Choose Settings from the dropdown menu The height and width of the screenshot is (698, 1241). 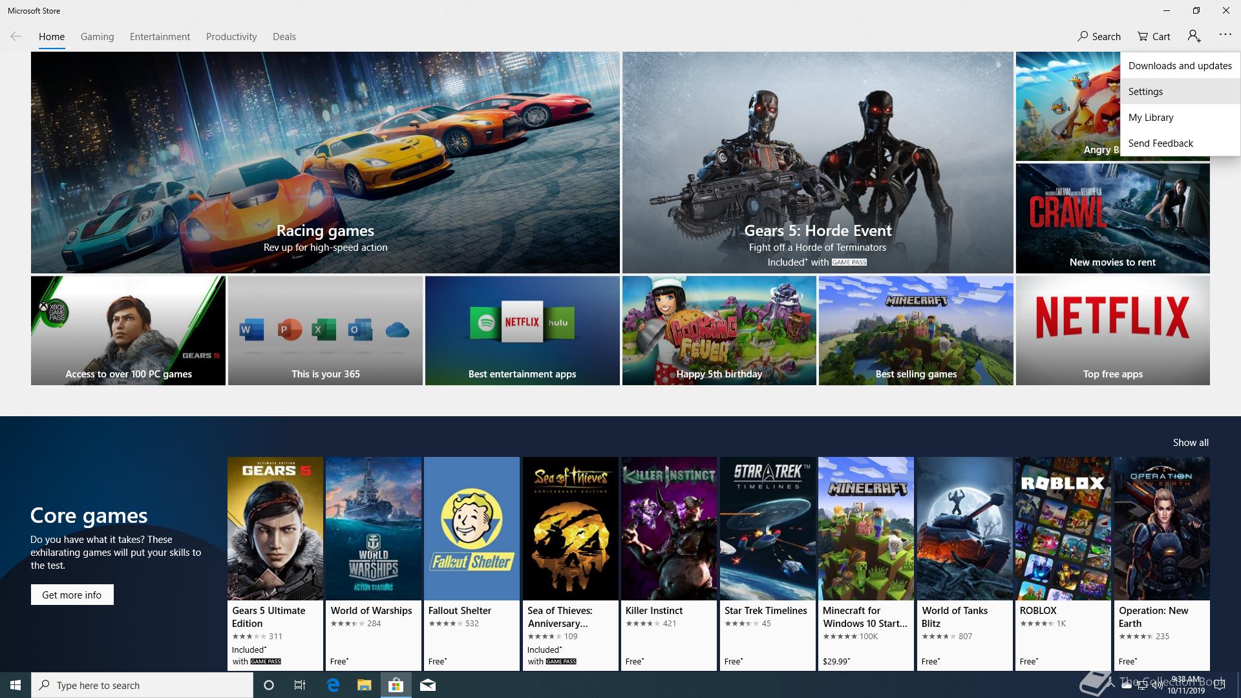[x=1180, y=92]
